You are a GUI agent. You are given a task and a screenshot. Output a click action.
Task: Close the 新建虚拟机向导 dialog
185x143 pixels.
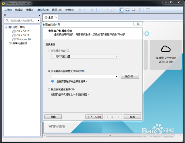[x=138, y=24]
